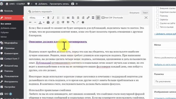Insert or edit a link
The image size is (176, 99).
pyautogui.click(x=88, y=18)
